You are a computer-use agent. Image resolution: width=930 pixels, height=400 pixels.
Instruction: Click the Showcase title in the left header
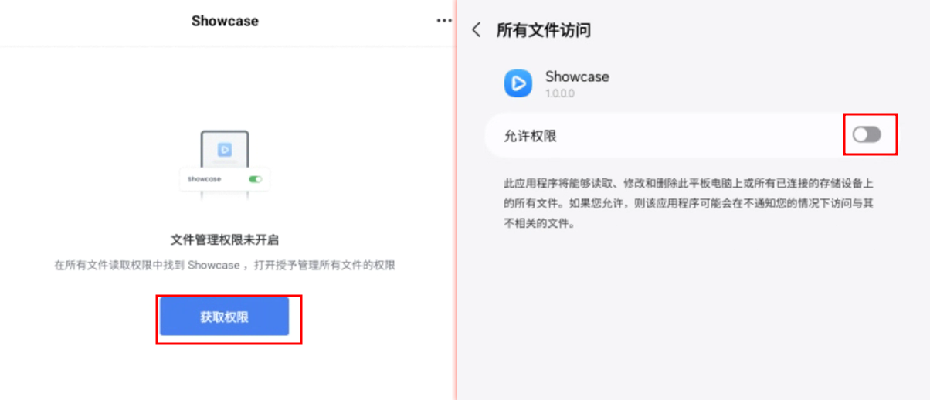225,21
